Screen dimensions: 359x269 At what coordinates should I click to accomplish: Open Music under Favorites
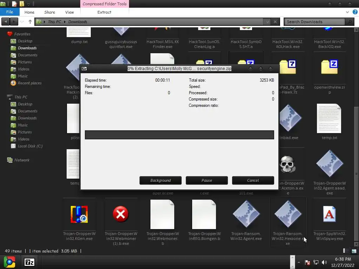coord(23,76)
